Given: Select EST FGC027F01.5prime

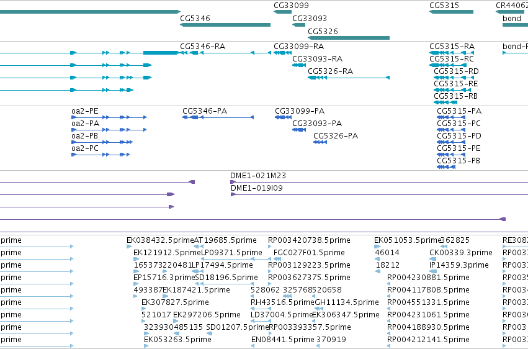Looking at the screenshot, I should [277, 259].
